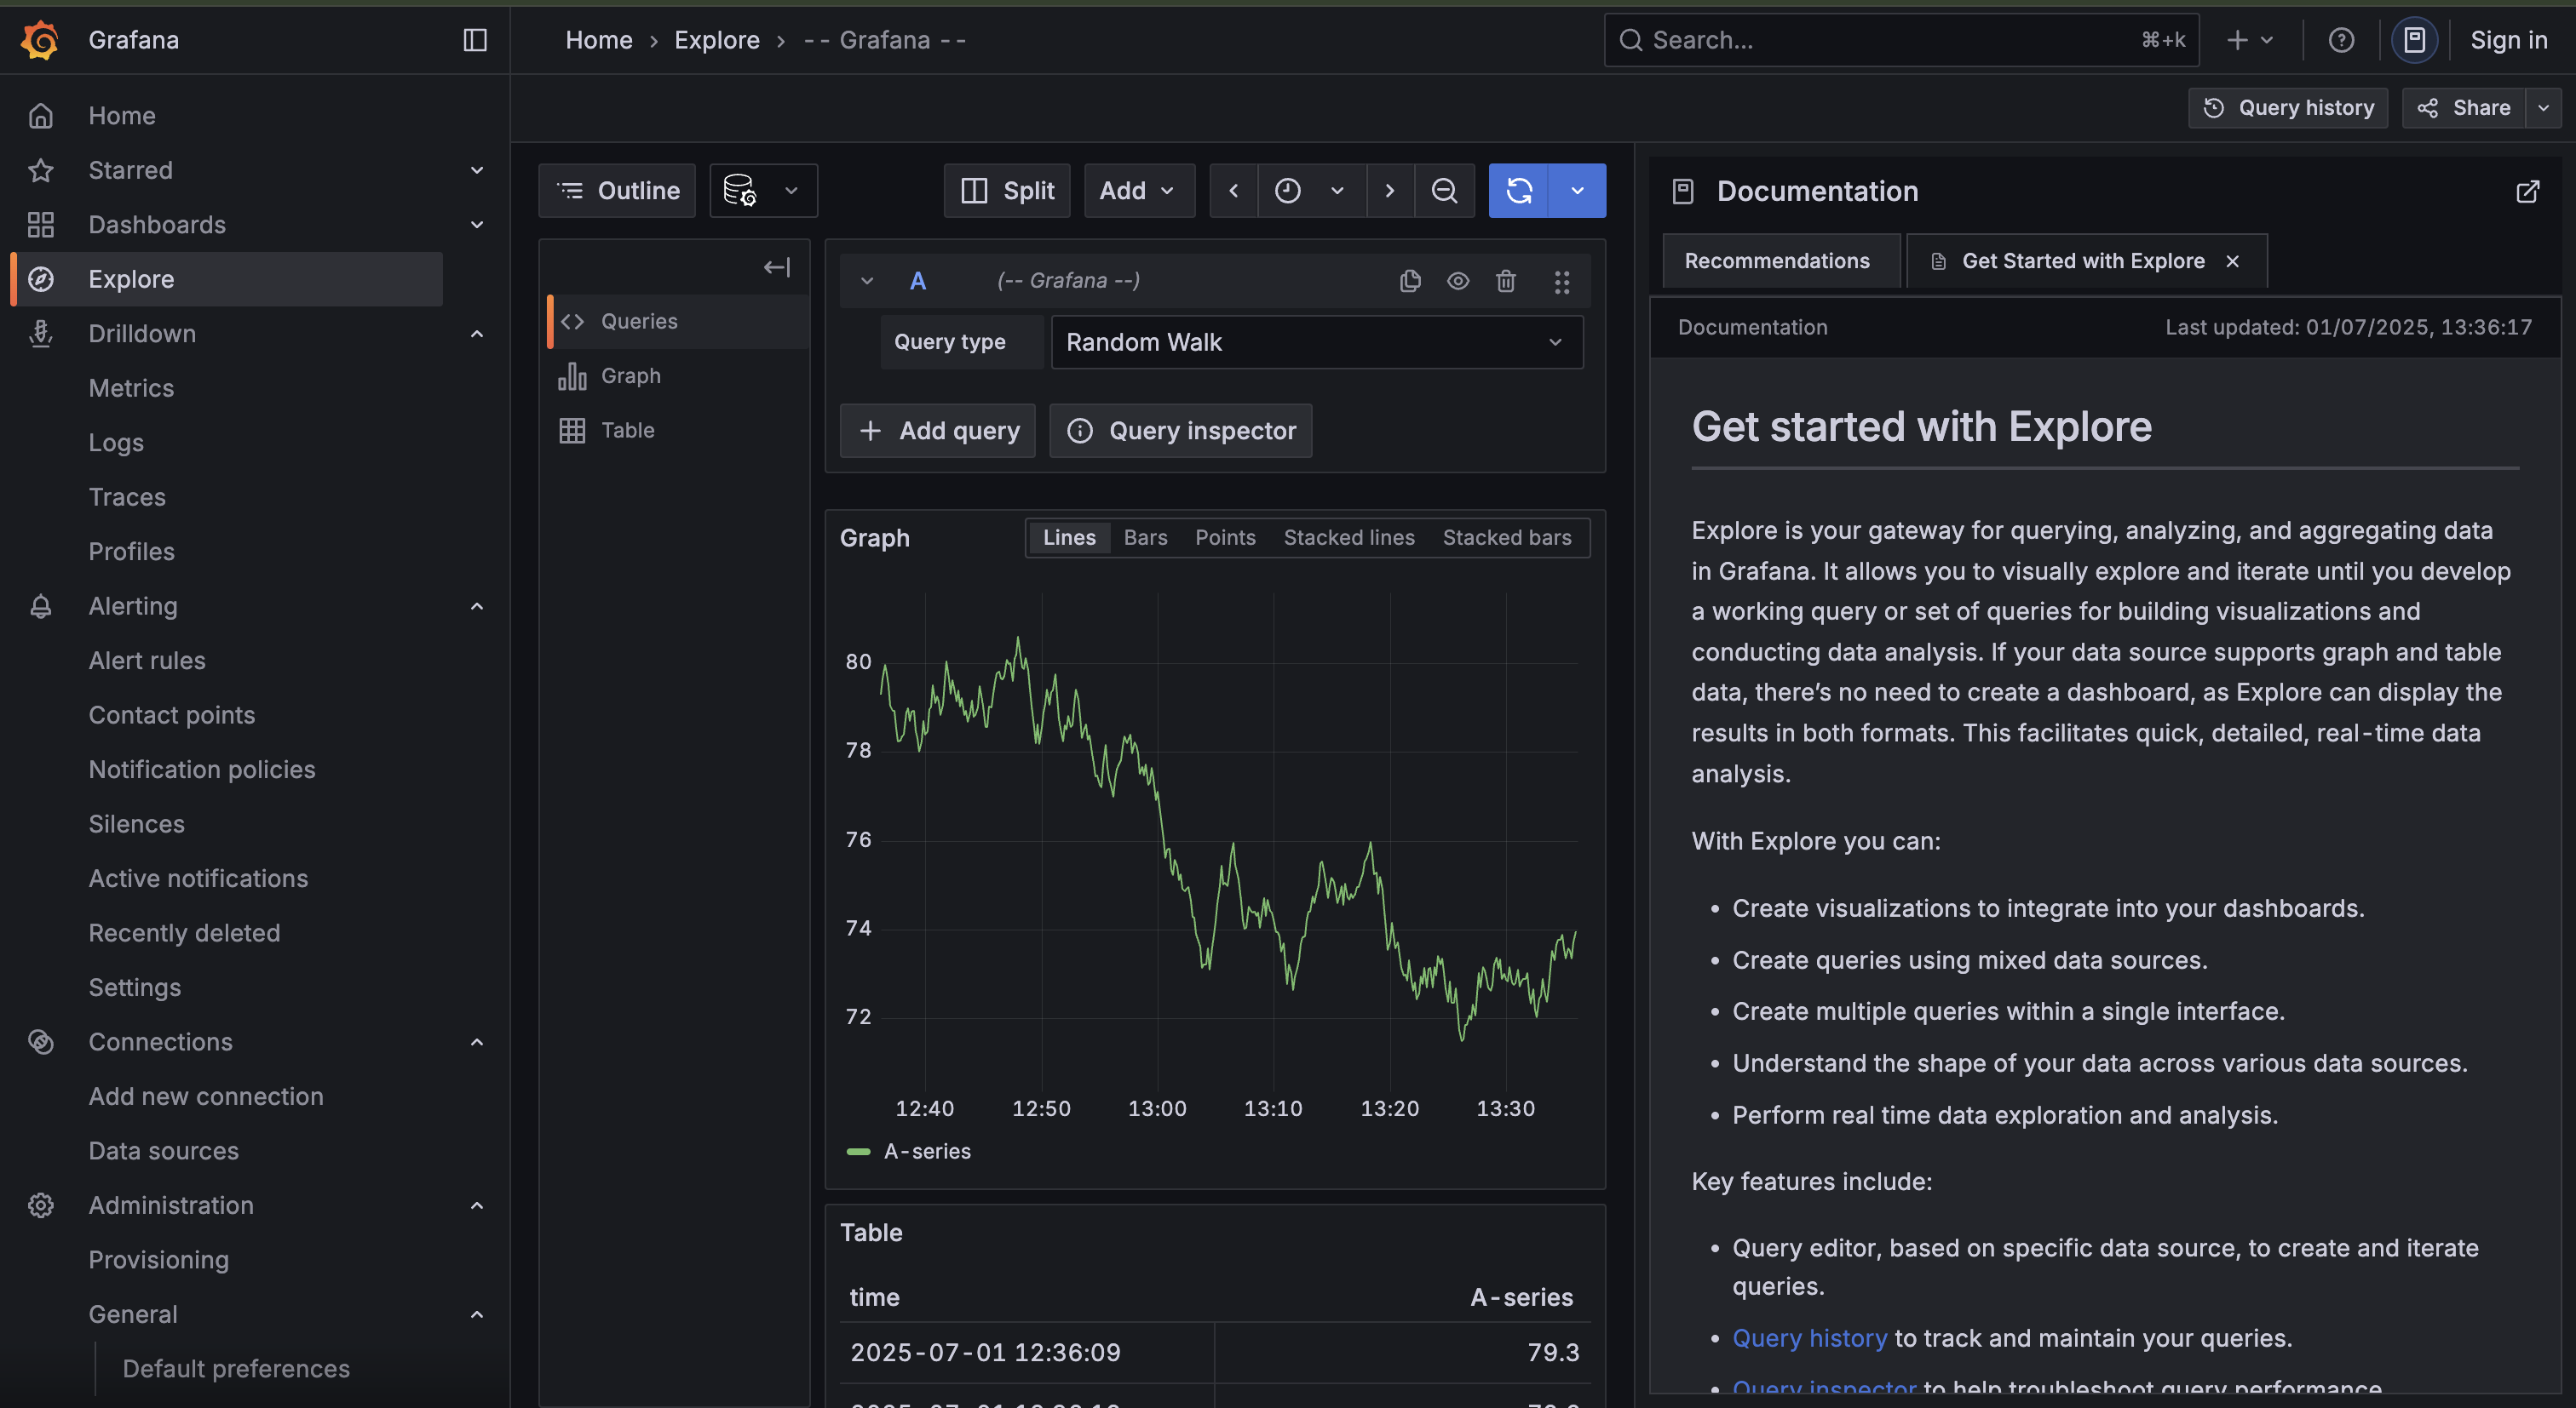
Task: Switch graph style to Bars
Action: pyautogui.click(x=1146, y=538)
